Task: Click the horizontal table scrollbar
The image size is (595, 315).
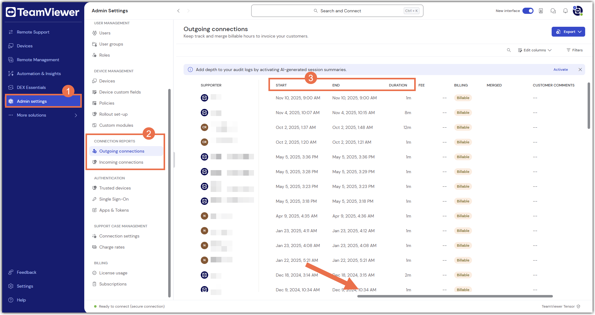Action: click(455, 296)
